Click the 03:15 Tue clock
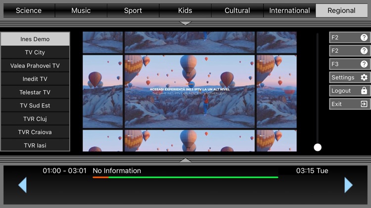The image size is (371, 208). click(x=312, y=171)
